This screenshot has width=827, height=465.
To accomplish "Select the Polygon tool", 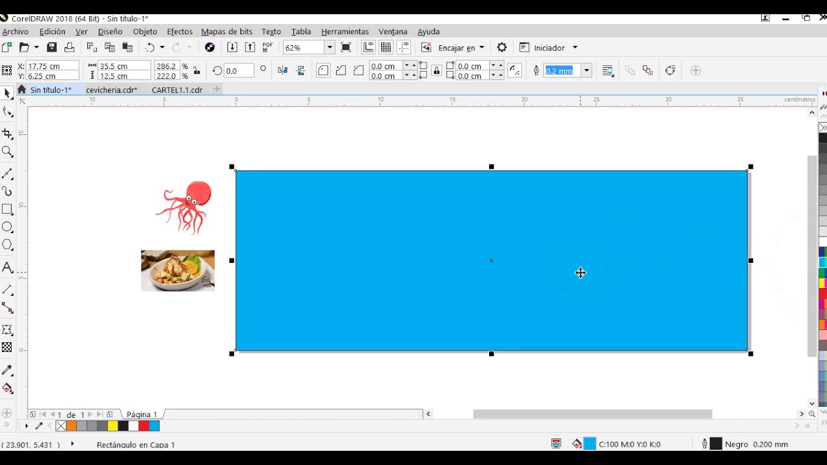I will (7, 245).
